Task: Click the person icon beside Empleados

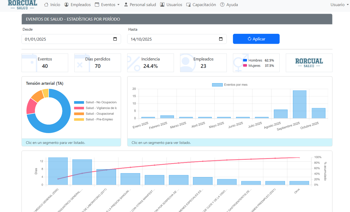Action: coord(67,5)
